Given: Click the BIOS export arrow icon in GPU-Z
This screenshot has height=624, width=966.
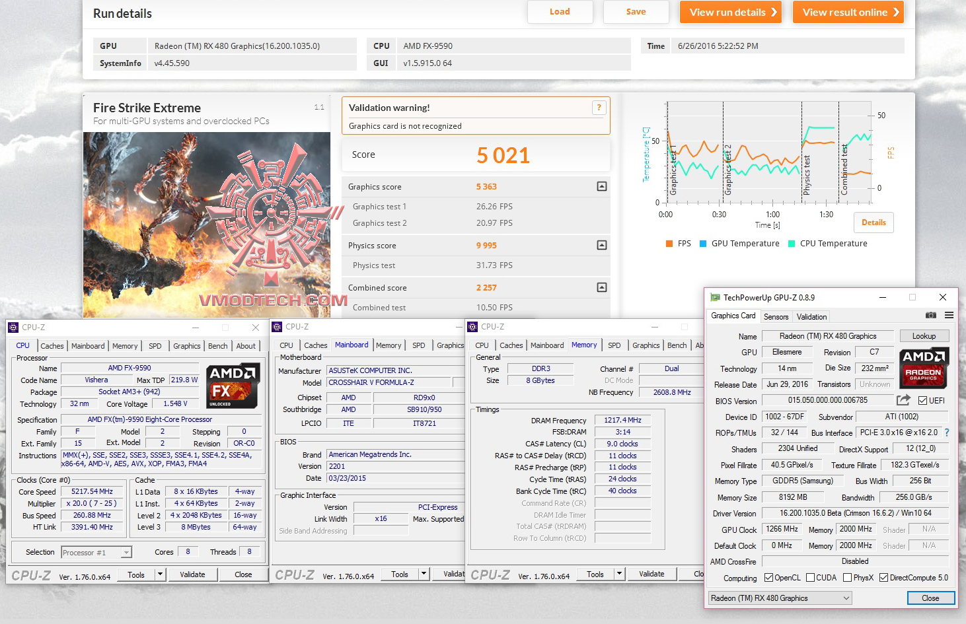Looking at the screenshot, I should 903,400.
